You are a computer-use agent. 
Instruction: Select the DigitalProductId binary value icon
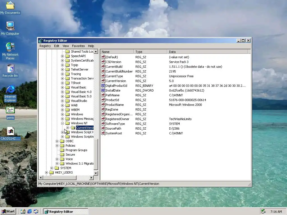click(103, 86)
